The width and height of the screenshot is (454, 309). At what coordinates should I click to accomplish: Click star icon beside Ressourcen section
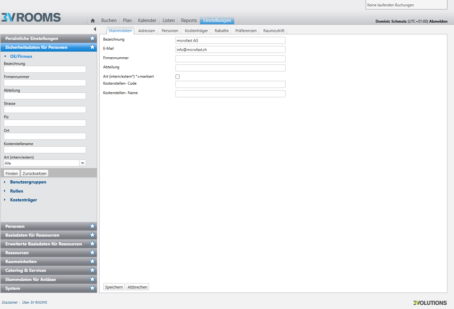pos(92,253)
